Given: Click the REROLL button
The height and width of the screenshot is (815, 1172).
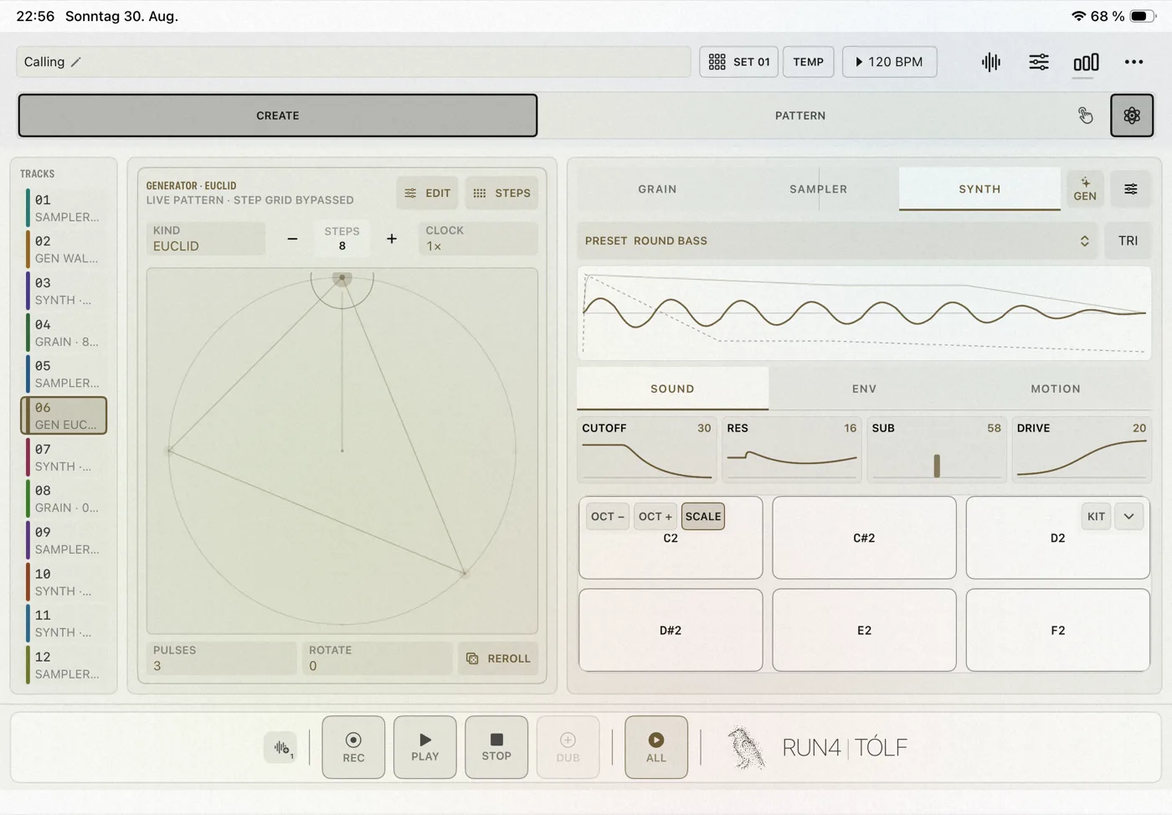Looking at the screenshot, I should [498, 658].
